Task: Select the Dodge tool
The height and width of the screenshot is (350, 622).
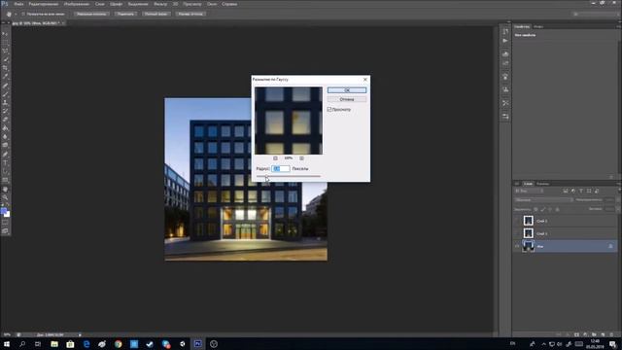Action: [x=5, y=145]
